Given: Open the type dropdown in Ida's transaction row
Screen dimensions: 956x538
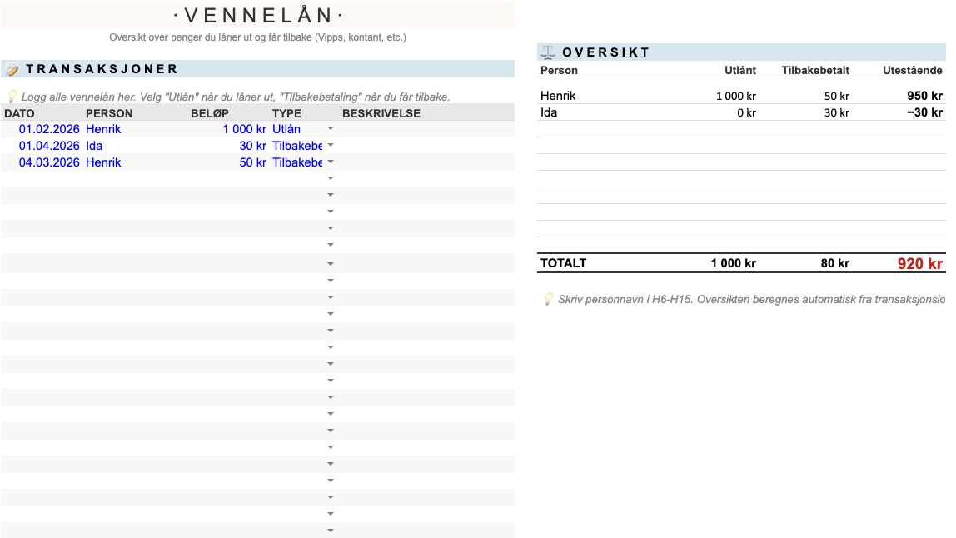Looking at the screenshot, I should point(331,146).
